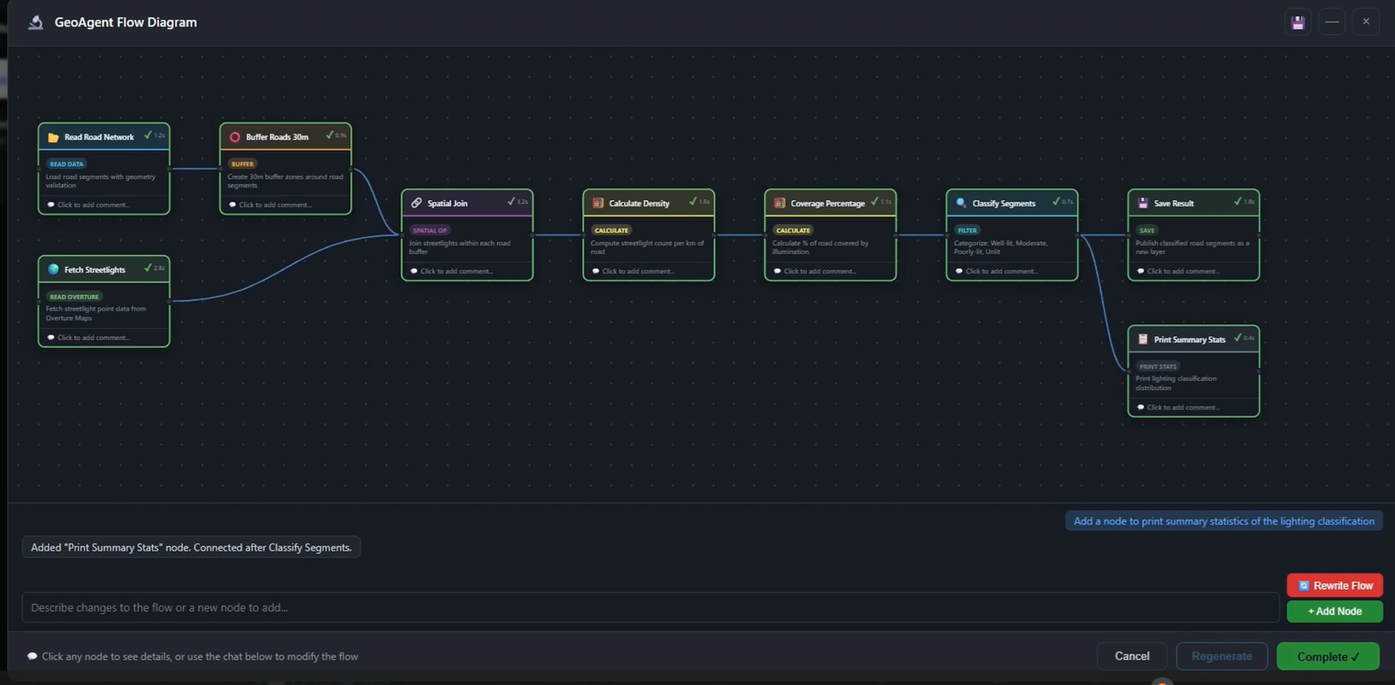This screenshot has height=685, width=1395.
Task: Select READ OVERTURE tag on Fetch Streetlights
Action: pos(74,297)
